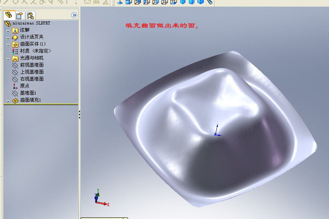This screenshot has width=329, height=219.
Task: Click the view orientation icon at toolbar's right end
Action: 210,2
